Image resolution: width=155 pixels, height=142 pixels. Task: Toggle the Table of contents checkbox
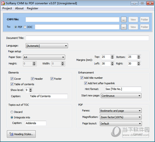pos(12,84)
